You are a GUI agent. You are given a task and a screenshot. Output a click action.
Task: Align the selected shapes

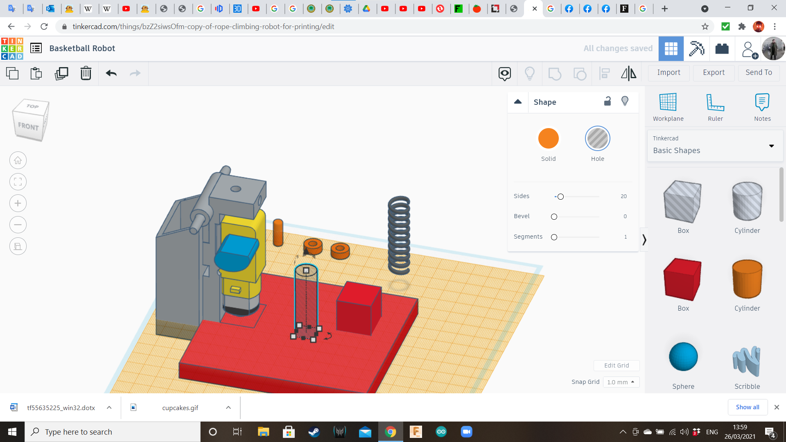[604, 73]
